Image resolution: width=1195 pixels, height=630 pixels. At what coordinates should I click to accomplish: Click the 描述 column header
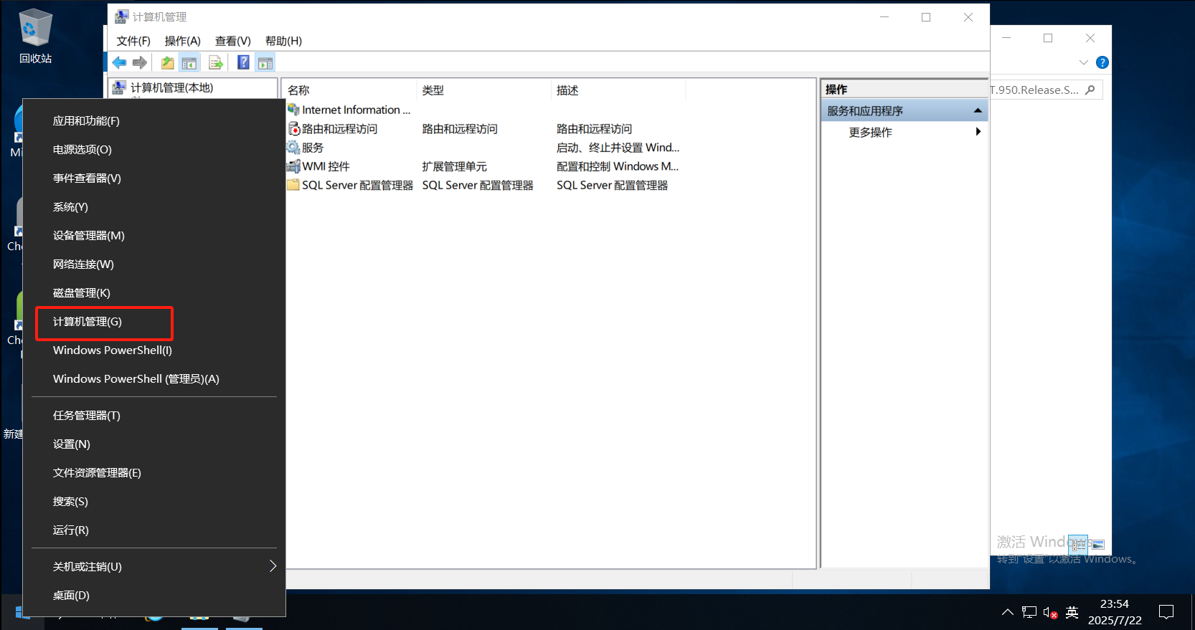(618, 90)
